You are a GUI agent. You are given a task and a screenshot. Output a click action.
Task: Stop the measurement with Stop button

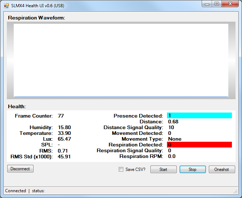click(193, 170)
